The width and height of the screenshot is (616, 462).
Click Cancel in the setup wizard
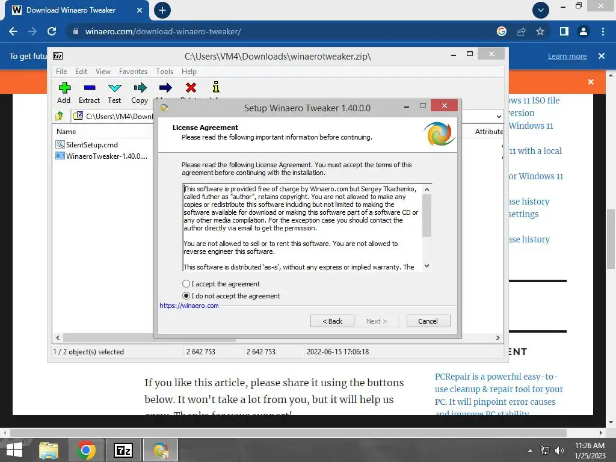tap(428, 321)
